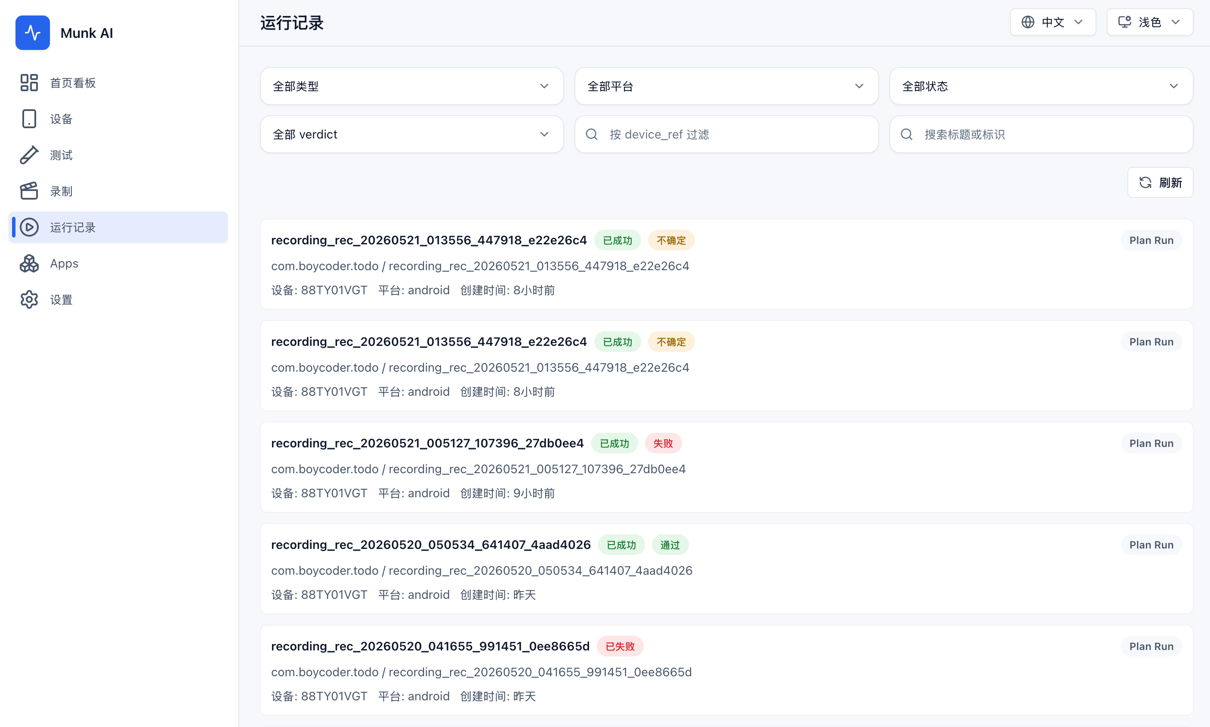Click the magnifier icon in device_ref filter

point(592,134)
